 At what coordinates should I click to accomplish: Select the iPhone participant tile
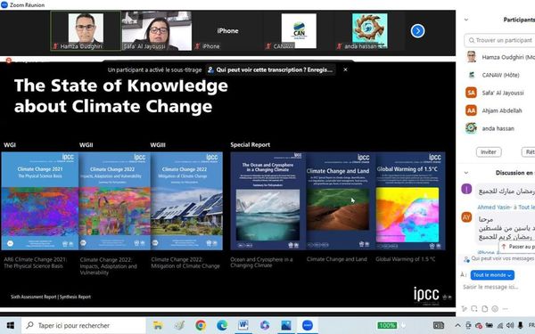[x=227, y=31]
